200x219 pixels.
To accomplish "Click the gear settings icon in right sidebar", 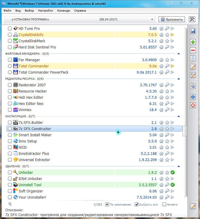I will [193, 86].
